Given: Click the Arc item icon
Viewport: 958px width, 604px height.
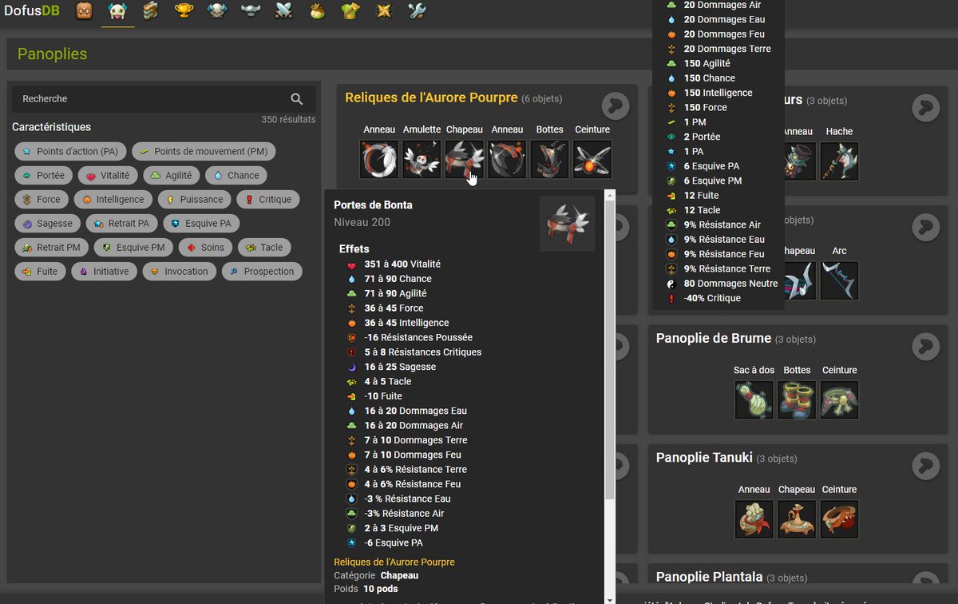Looking at the screenshot, I should click(839, 281).
